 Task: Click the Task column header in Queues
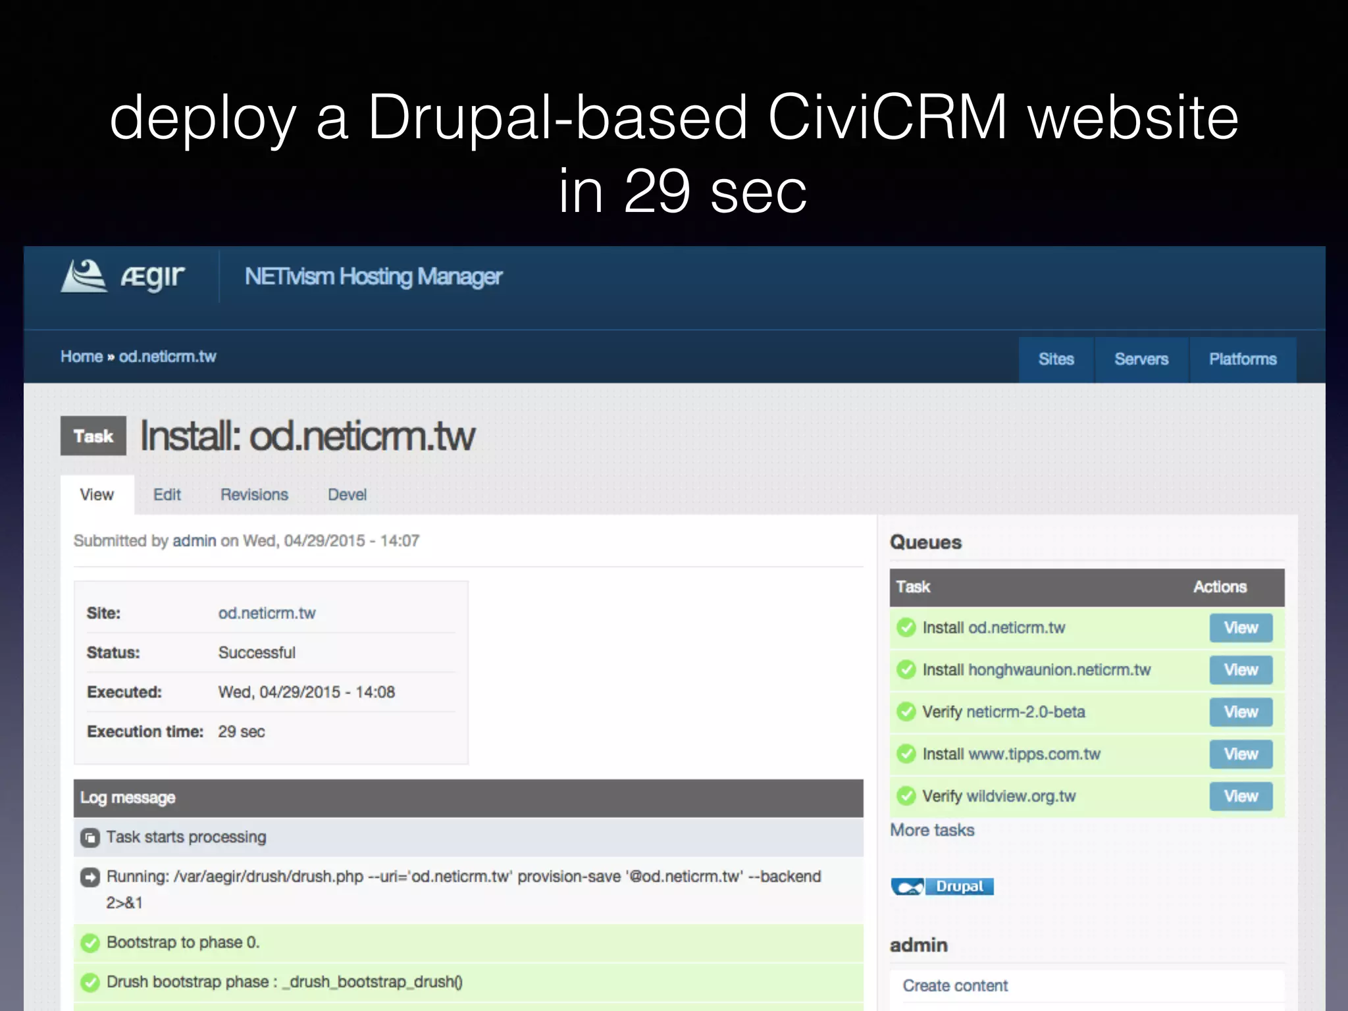(x=913, y=587)
